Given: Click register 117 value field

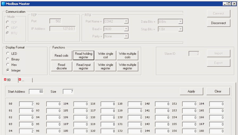Looking at the screenshot, I should click(x=108, y=111).
